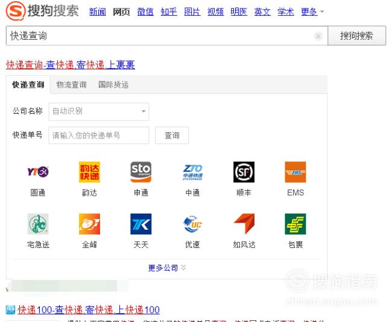Select the 优速 UC courier icon
The image size is (392, 322).
[192, 224]
